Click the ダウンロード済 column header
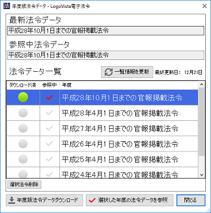The width and height of the screenshot is (211, 213). pos(23,85)
